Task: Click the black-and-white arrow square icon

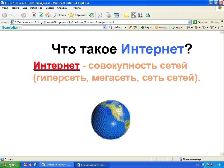Action: click(133, 15)
